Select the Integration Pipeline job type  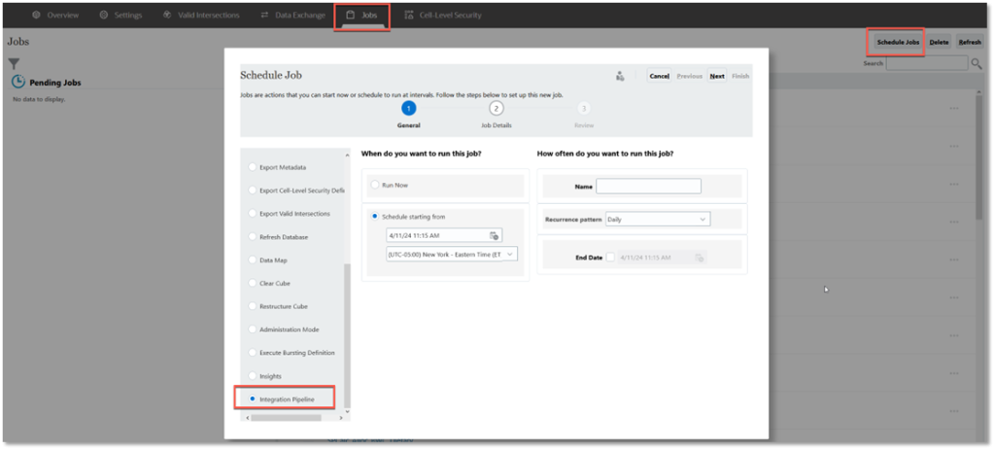tap(254, 398)
